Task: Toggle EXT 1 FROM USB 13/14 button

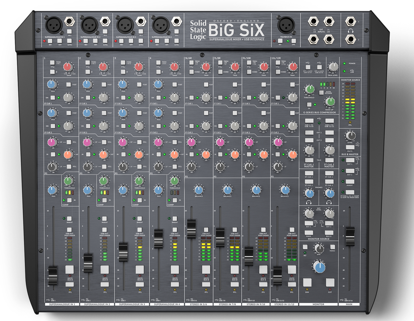Action: click(308, 67)
